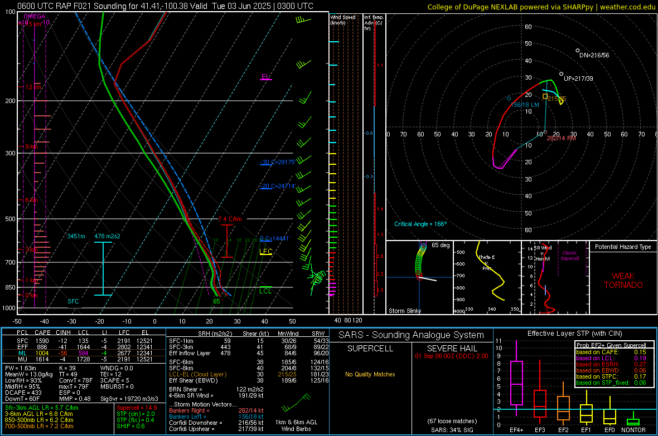This screenshot has height=436, width=658.
Task: Click the yellow No Quality Matches text
Action: [370, 374]
